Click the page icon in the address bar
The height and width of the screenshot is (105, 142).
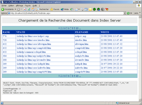[9, 13]
